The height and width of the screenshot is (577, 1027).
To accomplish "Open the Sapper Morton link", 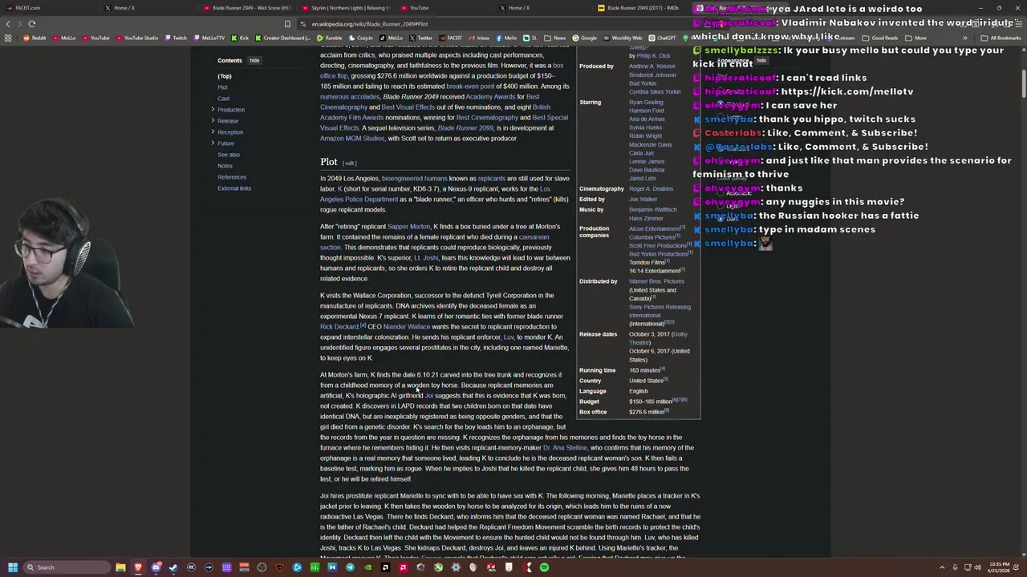I will coord(408,227).
